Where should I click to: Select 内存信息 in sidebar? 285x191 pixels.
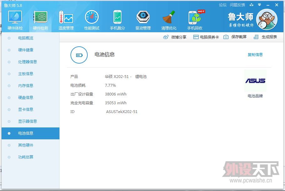(x=31, y=86)
